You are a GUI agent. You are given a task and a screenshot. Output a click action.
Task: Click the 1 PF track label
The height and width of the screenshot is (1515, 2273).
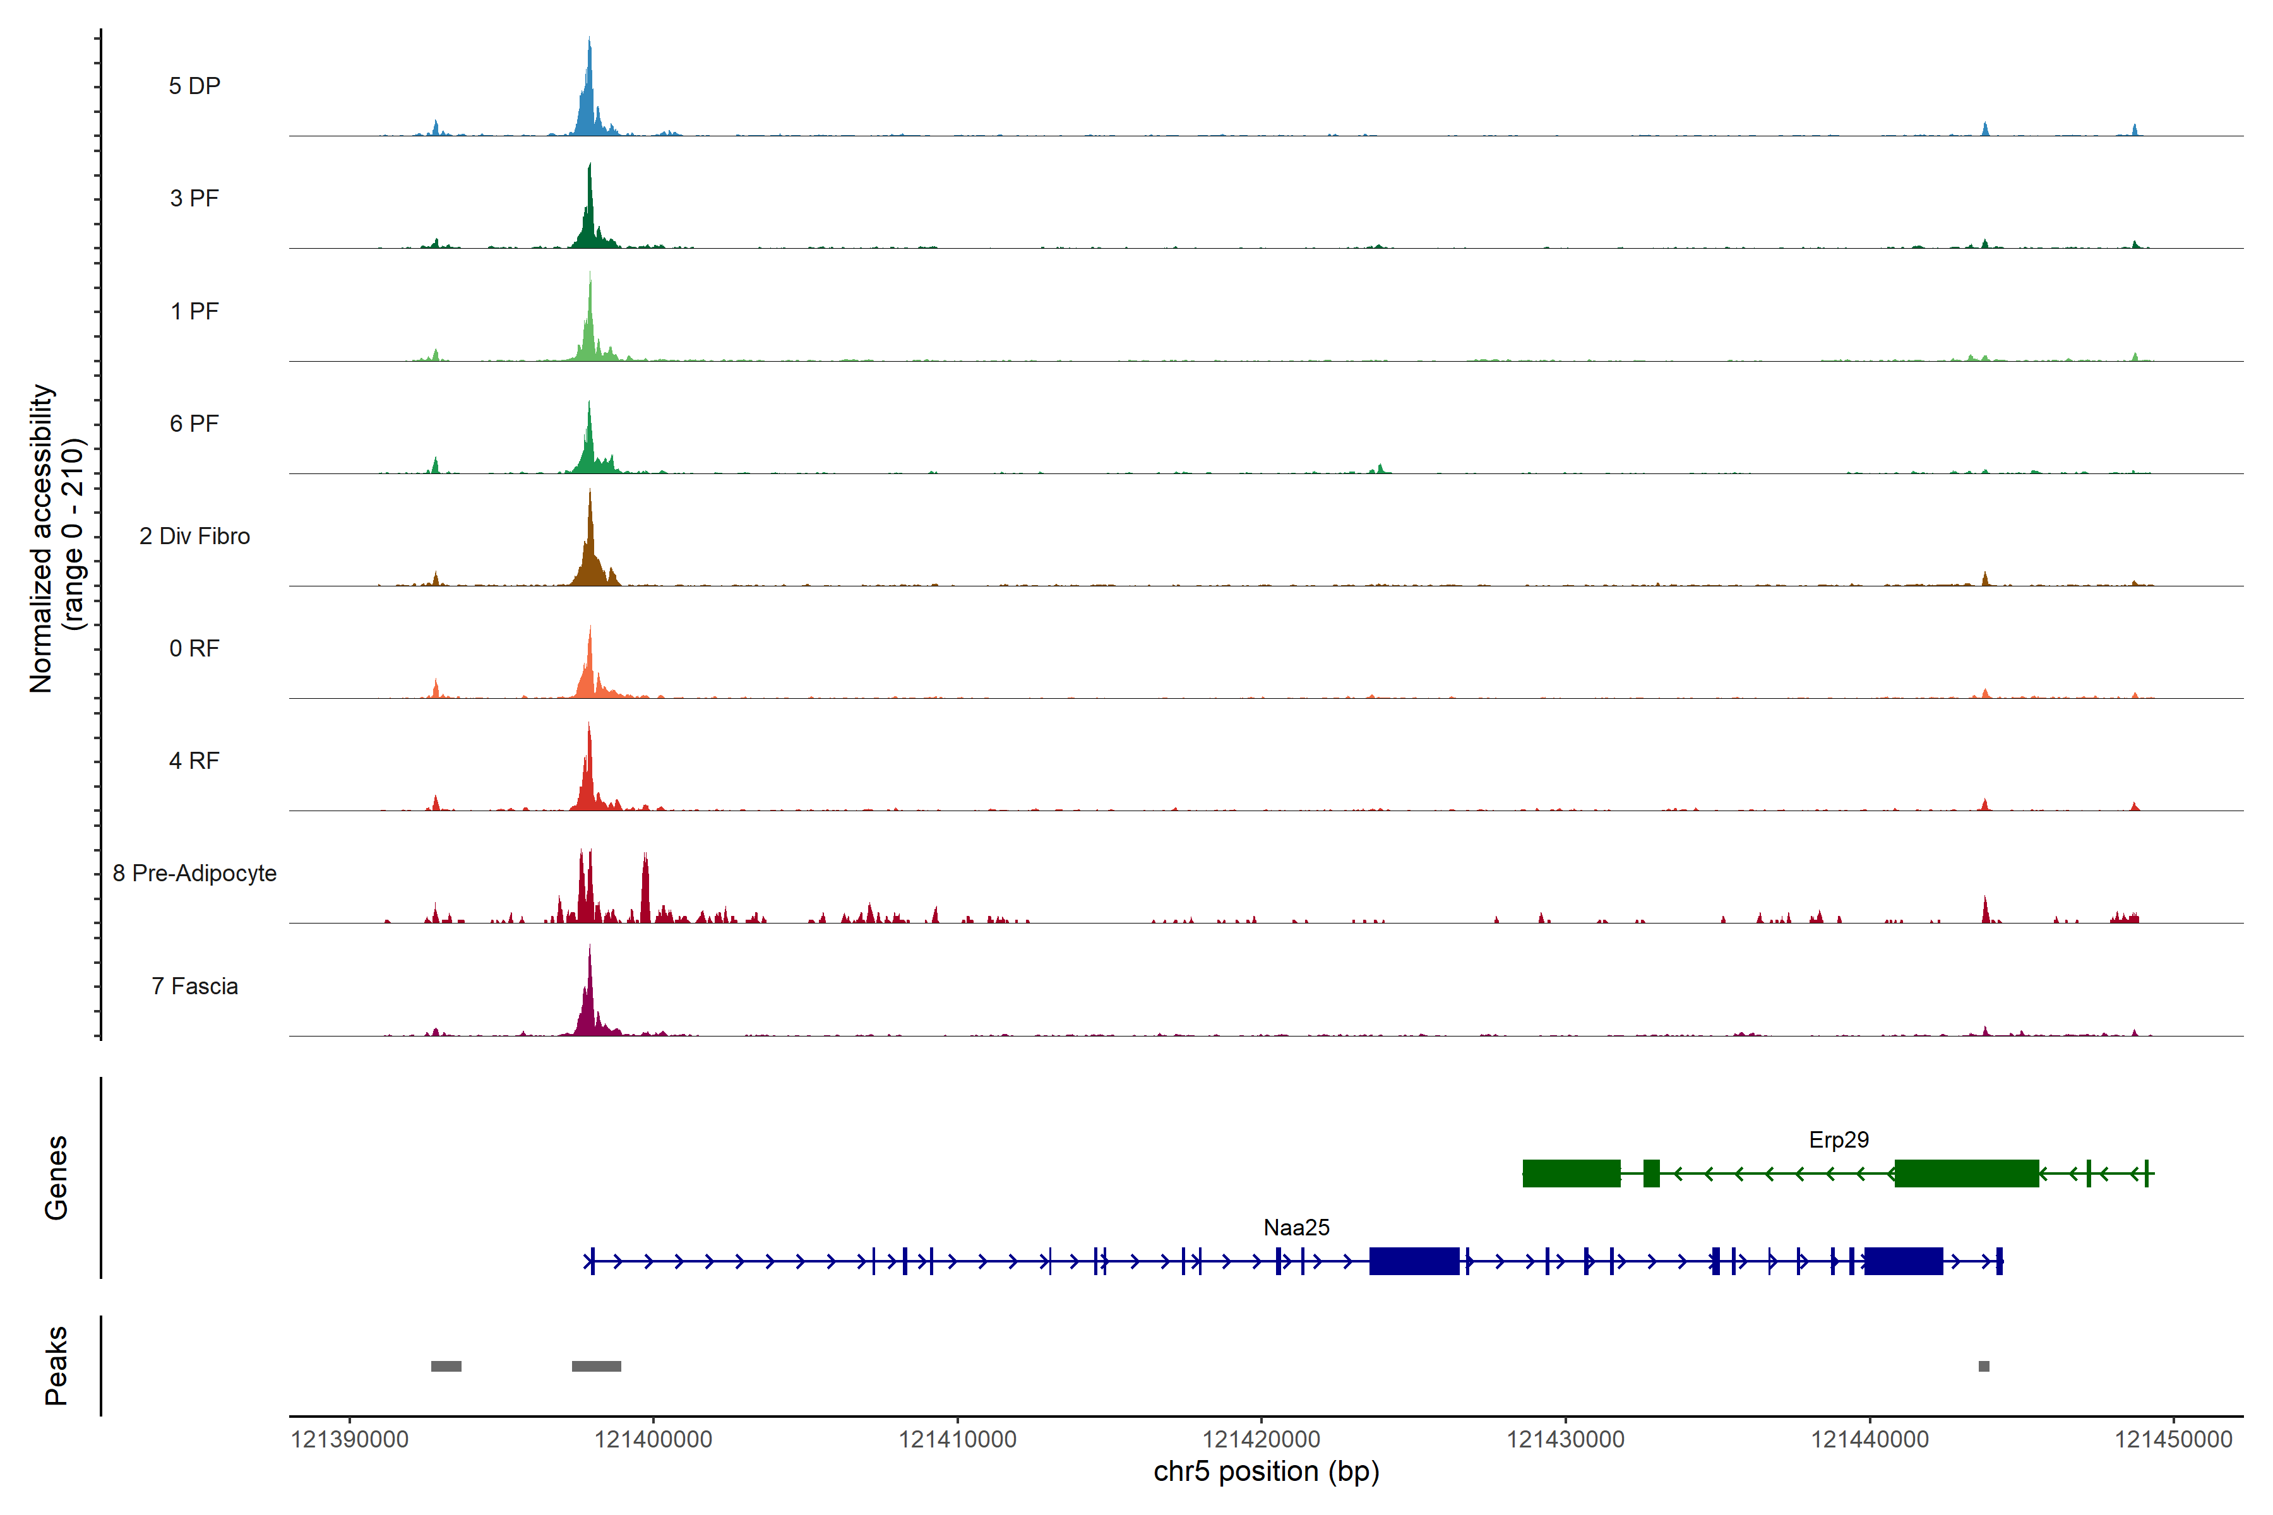pos(194,311)
